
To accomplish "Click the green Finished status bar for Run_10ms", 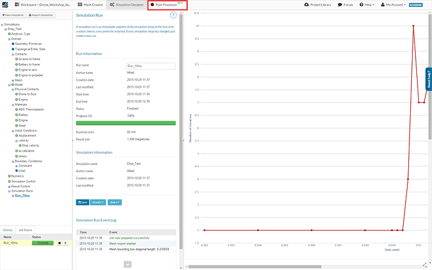I will pos(43,243).
